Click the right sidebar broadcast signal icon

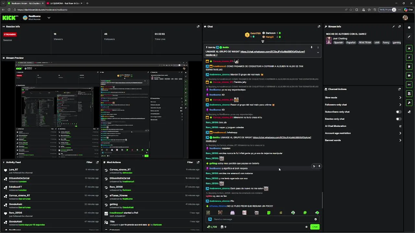click(409, 84)
